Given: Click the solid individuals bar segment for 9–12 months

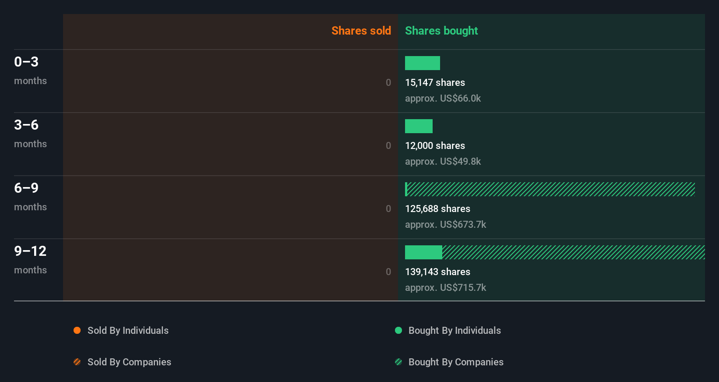Looking at the screenshot, I should [x=423, y=252].
